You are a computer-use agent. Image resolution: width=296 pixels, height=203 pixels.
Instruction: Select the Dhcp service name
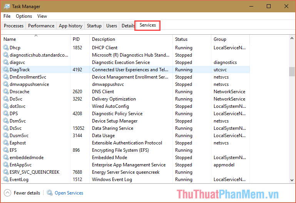[15, 48]
